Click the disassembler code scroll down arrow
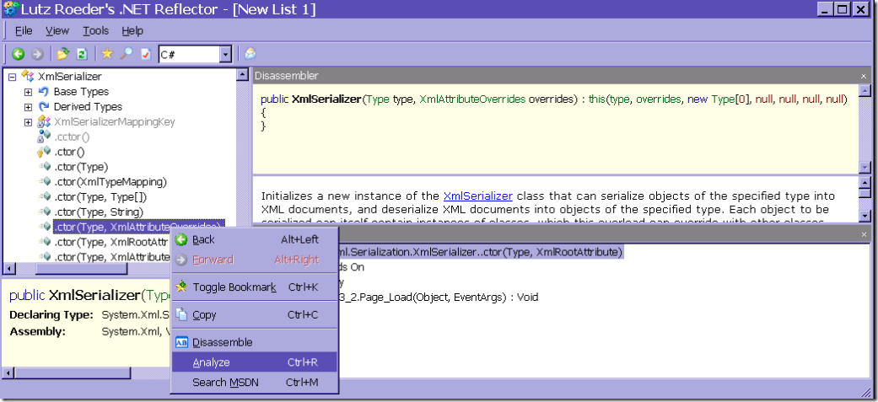878x402 pixels. pyautogui.click(x=865, y=168)
